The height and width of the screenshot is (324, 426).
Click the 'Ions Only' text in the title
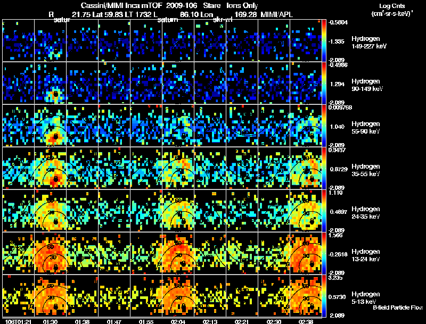[x=242, y=5]
